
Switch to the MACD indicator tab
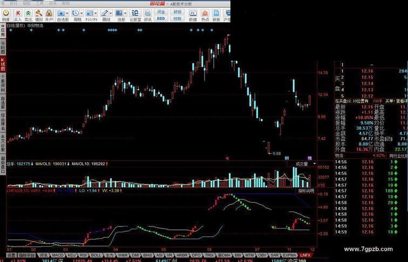57,255
